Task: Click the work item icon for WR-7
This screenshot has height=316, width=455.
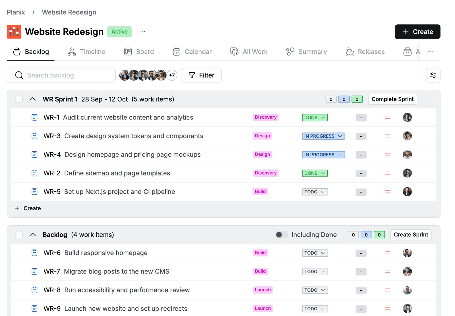Action: (x=34, y=271)
